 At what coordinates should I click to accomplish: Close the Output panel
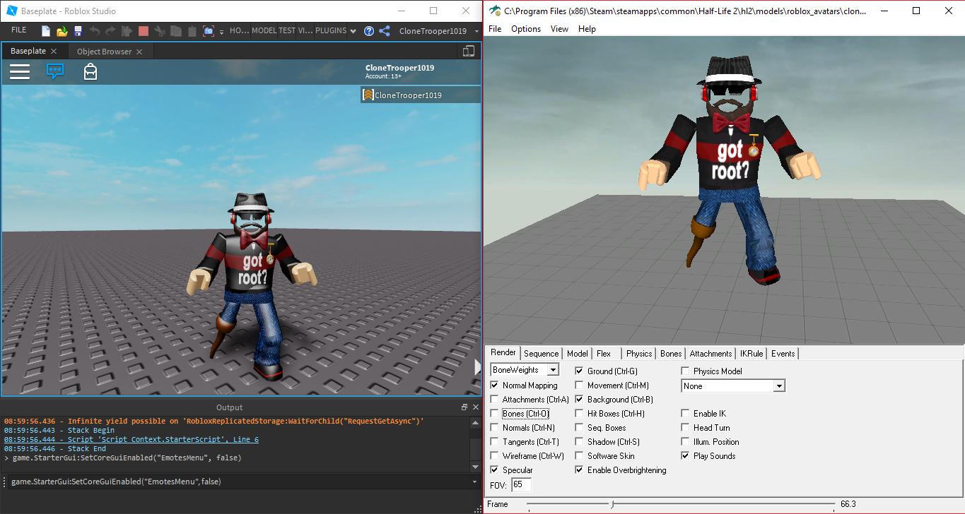pyautogui.click(x=475, y=407)
